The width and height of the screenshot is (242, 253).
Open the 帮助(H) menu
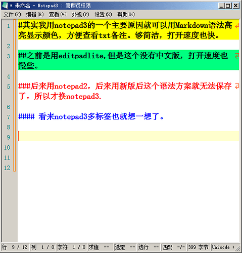[x=126, y=15]
